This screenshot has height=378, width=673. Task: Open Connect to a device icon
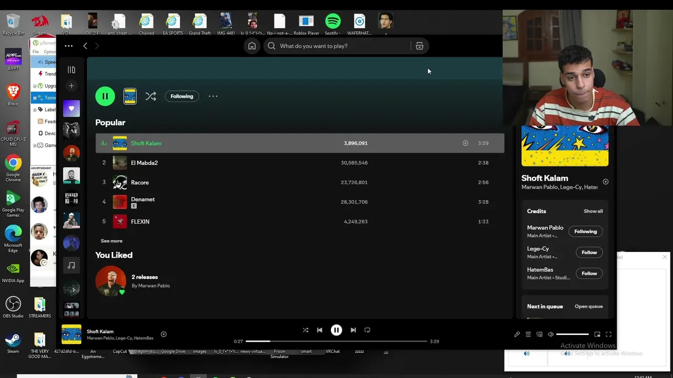[539, 334]
